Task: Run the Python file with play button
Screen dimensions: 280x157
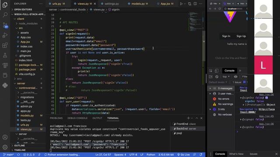Action: point(181,4)
